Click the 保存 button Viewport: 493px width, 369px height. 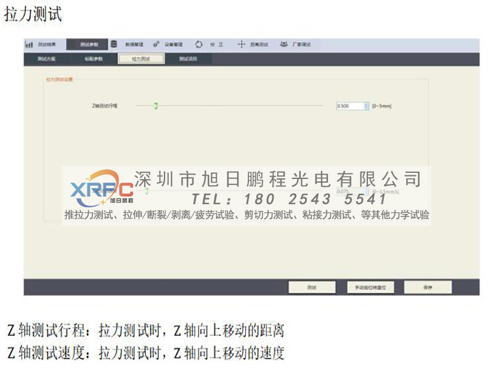[x=428, y=287]
